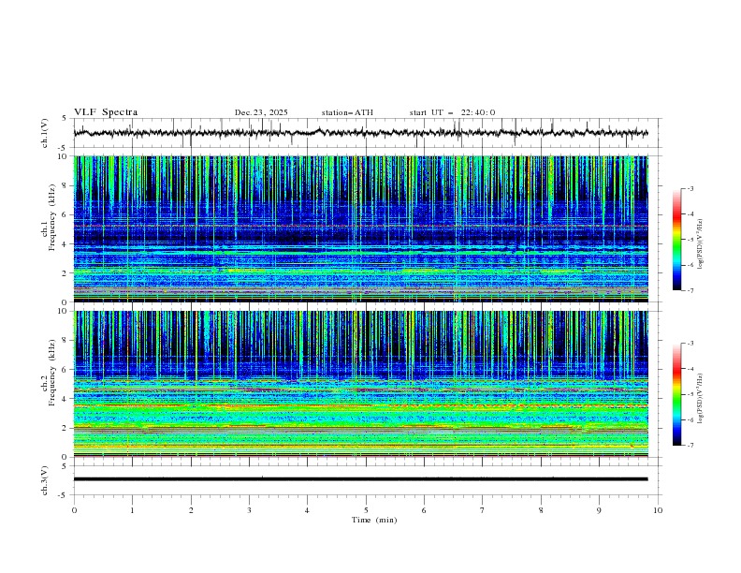Screen dimensions: 741x573
Task: Click the 3 minute tick on time axis
Action: (249, 510)
